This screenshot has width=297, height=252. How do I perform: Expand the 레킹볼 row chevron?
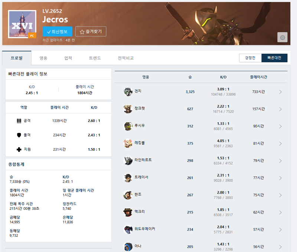click(280, 144)
